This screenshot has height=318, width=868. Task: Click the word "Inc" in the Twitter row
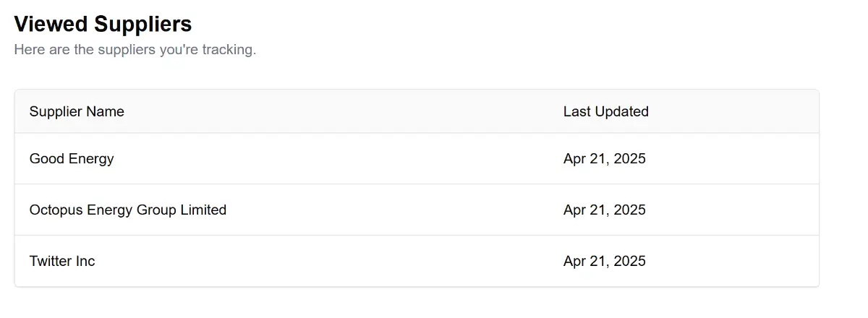pos(85,261)
